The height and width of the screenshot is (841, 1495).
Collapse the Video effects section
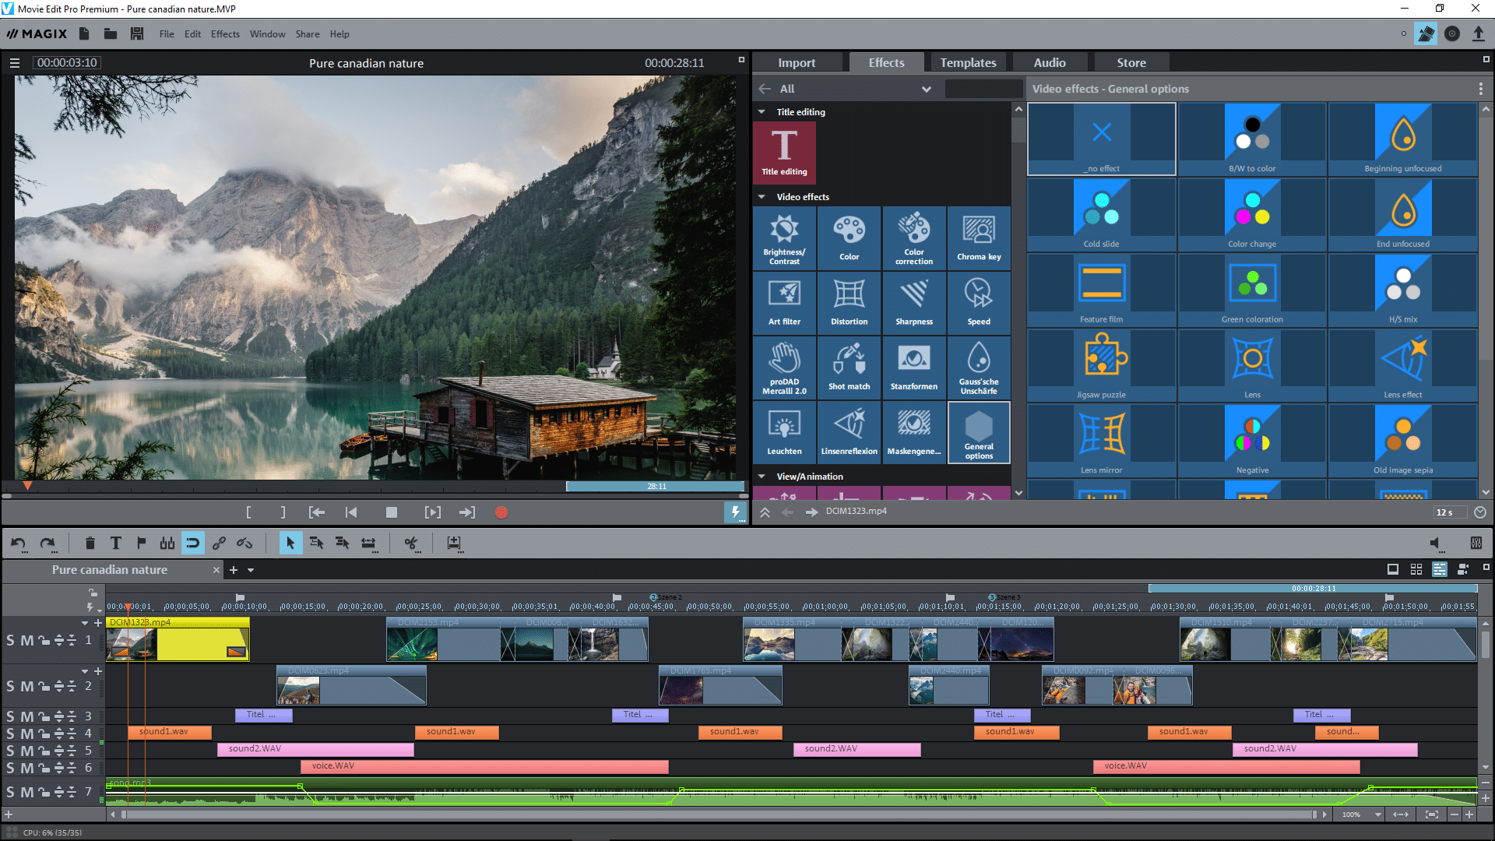[762, 197]
